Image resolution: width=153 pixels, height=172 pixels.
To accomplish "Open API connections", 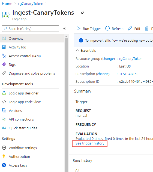I will click(x=32, y=119).
